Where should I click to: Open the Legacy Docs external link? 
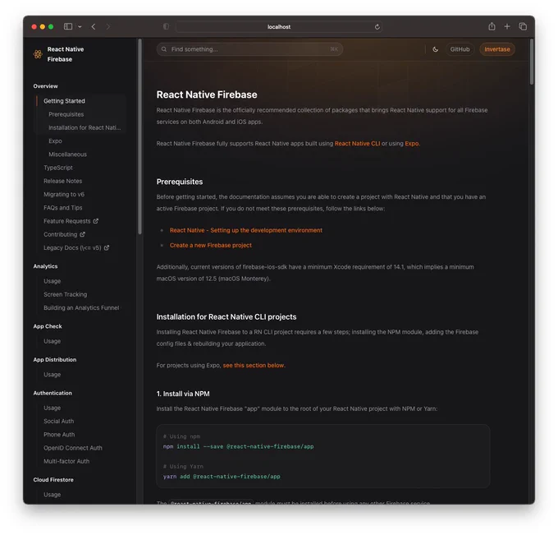pyautogui.click(x=72, y=247)
